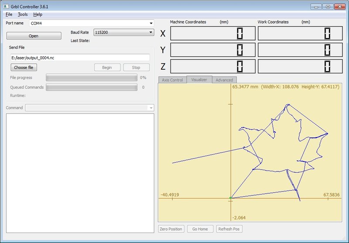
Task: Click the 0% file progress value
Action: point(143,78)
